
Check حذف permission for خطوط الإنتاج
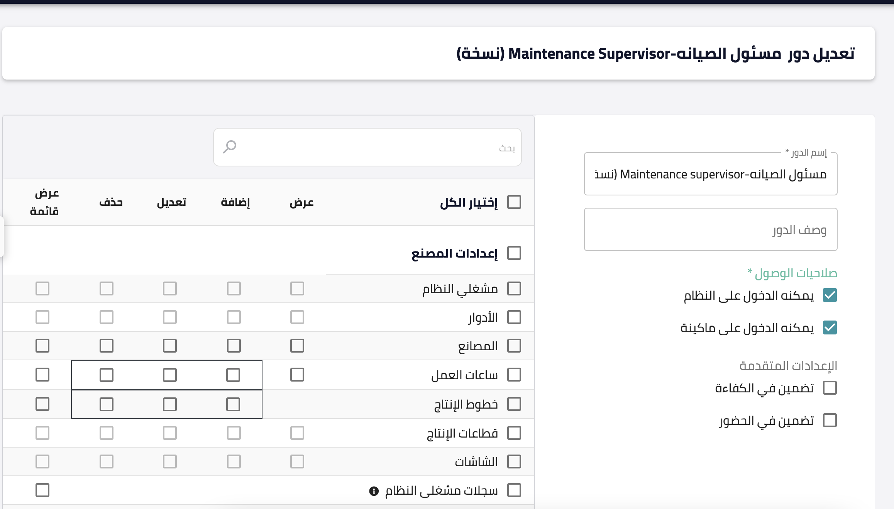tap(106, 404)
